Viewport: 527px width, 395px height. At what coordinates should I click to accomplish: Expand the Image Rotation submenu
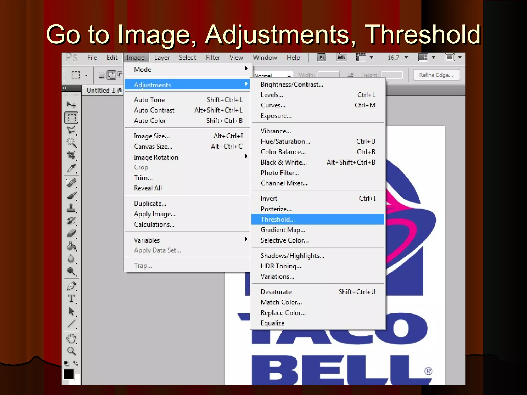187,157
